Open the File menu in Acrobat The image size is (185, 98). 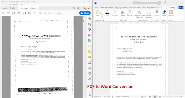pos(2,5)
